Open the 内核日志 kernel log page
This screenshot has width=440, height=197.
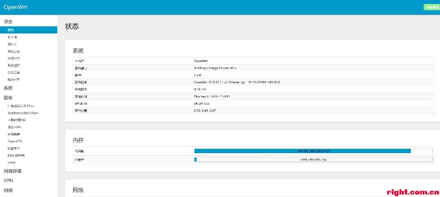(x=14, y=58)
